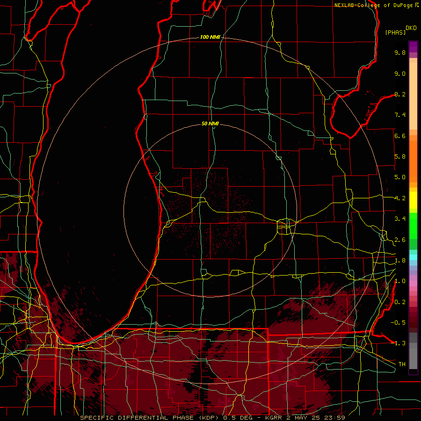Image resolution: width=421 pixels, height=421 pixels.
Task: Click the bright green segment of color bar
Action: 413,226
